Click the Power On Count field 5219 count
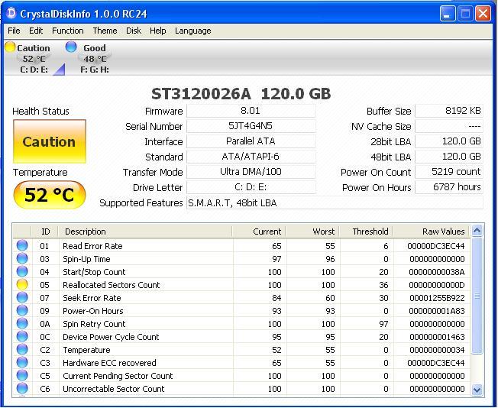This screenshot has height=408, width=498. 449,172
